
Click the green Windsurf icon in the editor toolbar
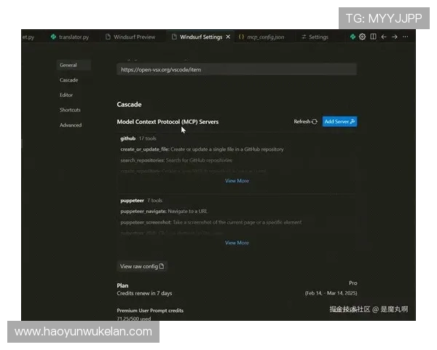coord(353,36)
